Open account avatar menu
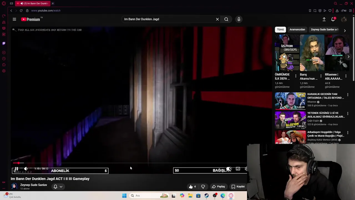 [344, 19]
